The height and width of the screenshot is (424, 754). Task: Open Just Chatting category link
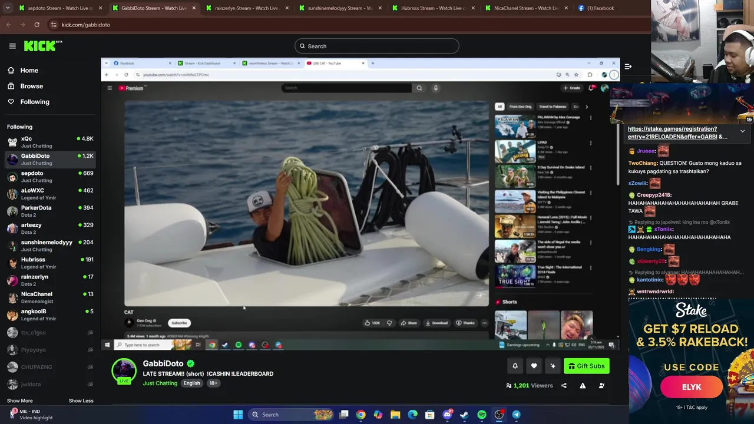pos(160,383)
